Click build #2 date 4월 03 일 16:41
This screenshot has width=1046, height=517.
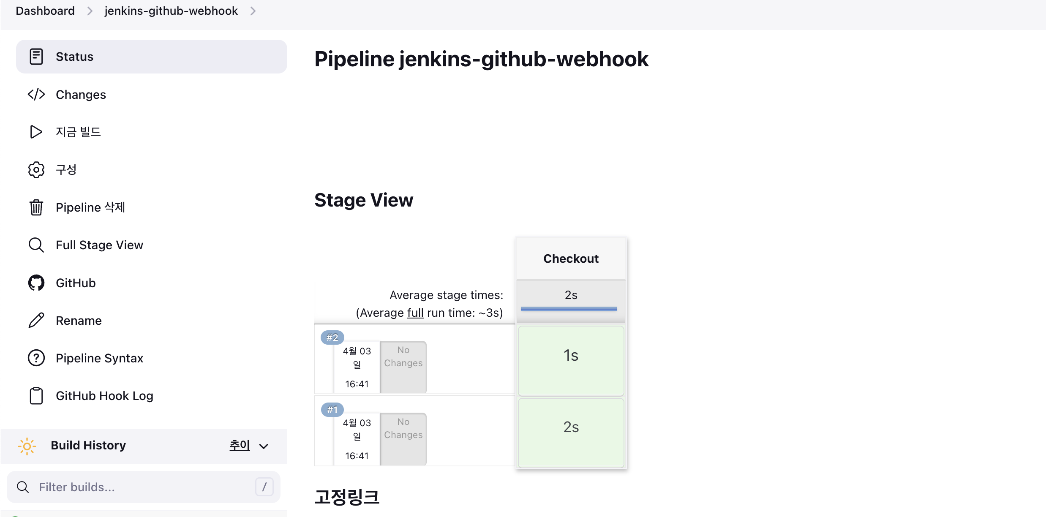click(x=357, y=367)
